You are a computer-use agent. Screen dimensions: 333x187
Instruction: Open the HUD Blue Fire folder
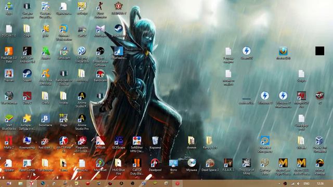click(119, 164)
